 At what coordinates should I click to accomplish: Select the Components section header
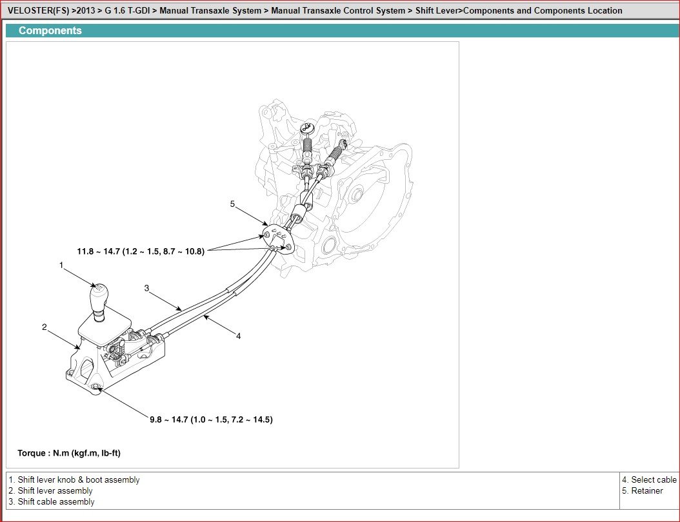coord(343,30)
